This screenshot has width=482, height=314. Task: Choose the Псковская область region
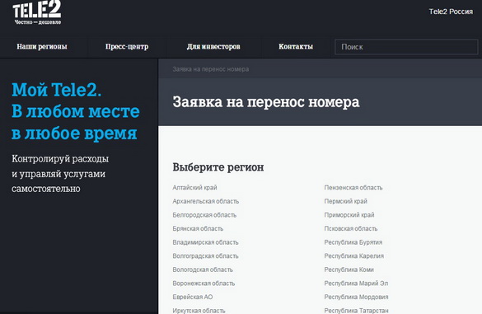pos(351,228)
